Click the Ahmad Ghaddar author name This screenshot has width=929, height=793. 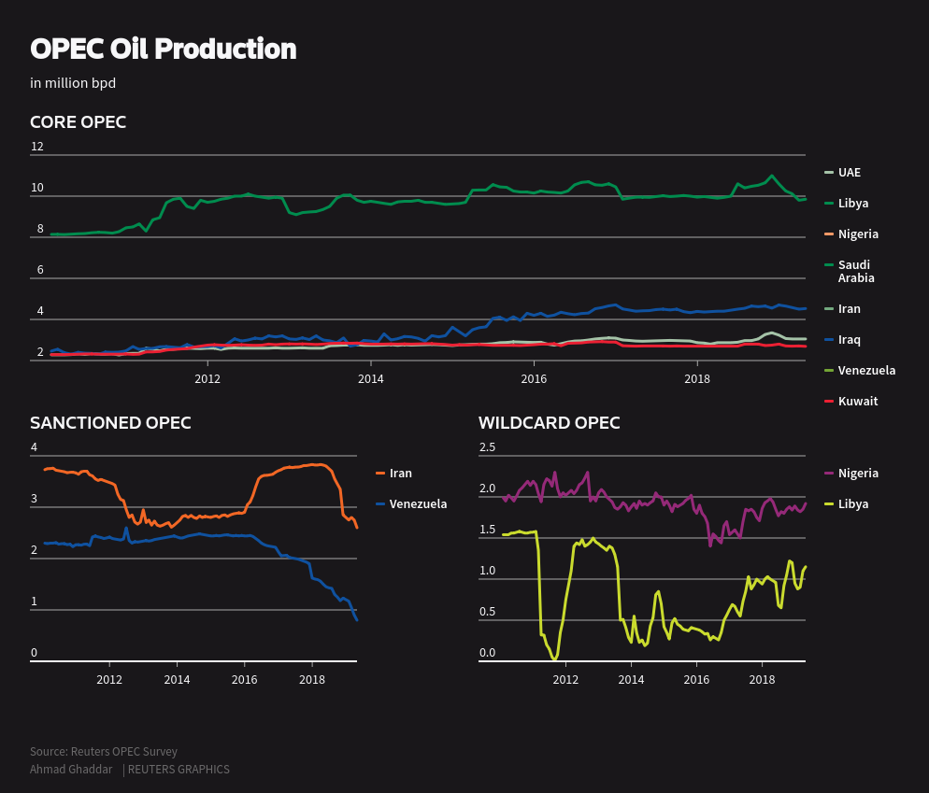71,770
